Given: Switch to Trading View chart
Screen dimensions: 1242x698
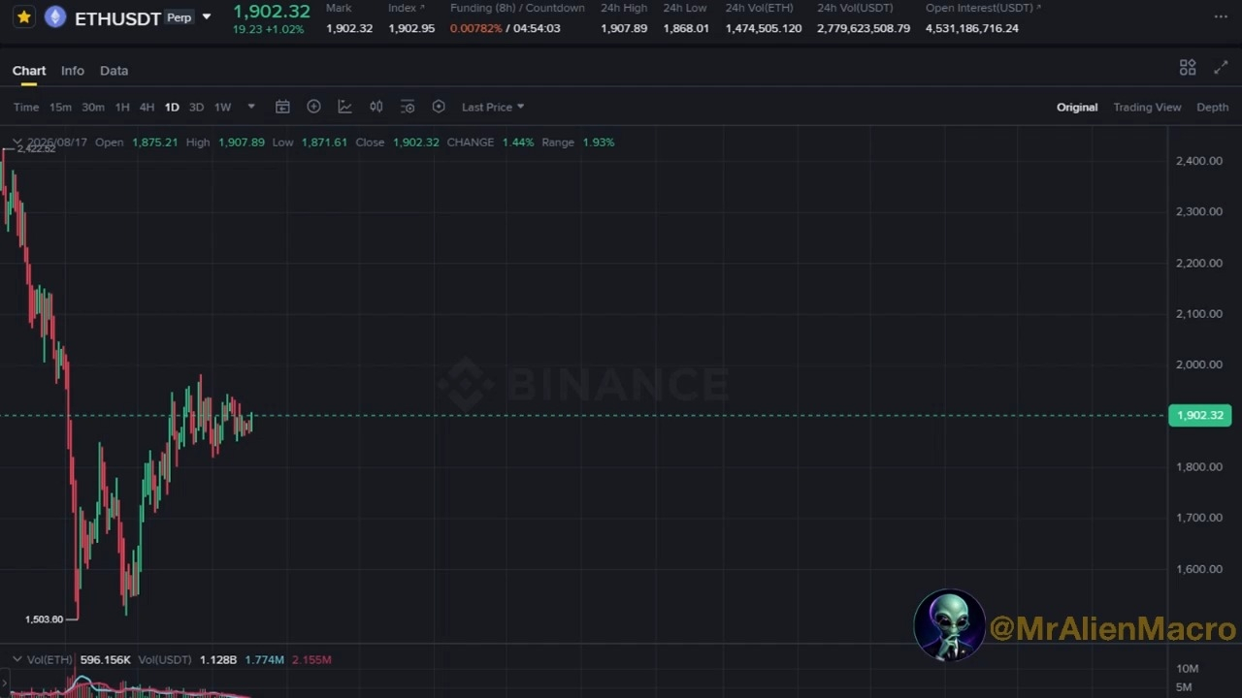Looking at the screenshot, I should [1147, 107].
